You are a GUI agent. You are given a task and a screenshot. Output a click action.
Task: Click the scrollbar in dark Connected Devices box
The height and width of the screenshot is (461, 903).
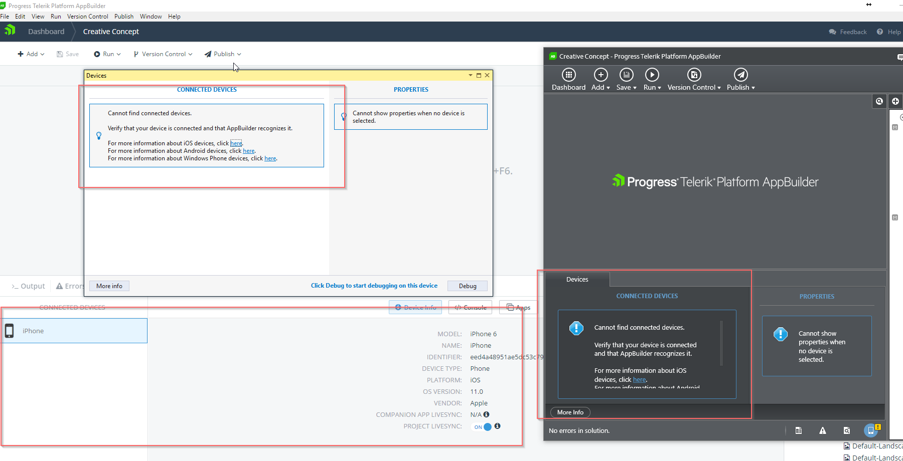click(x=721, y=343)
